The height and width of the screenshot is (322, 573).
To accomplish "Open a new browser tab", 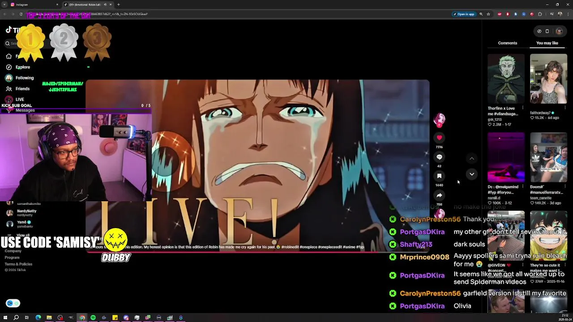I will [x=119, y=4].
